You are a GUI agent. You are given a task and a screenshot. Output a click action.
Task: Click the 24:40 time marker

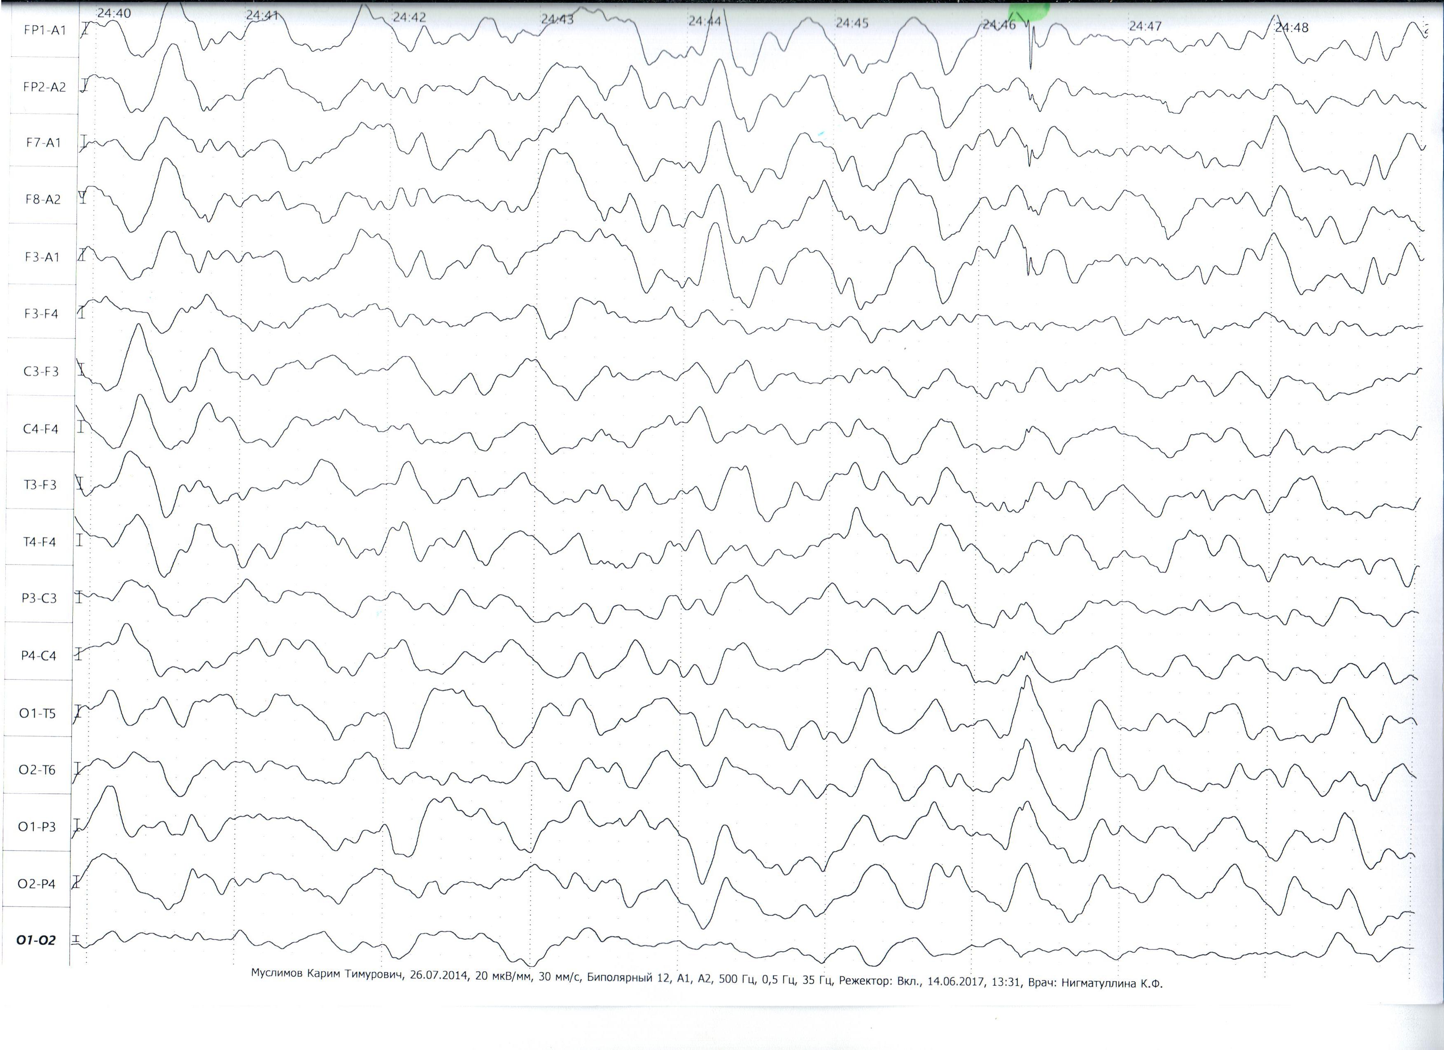click(x=114, y=13)
